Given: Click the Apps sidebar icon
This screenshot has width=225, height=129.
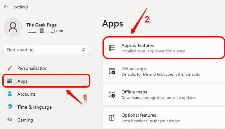Looking at the screenshot, I should tap(10, 81).
